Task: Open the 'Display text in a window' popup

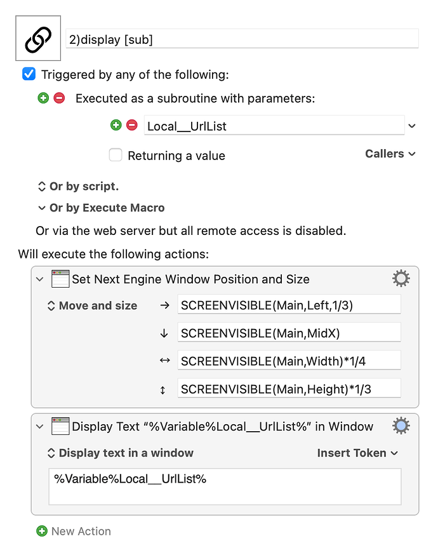Action: pyautogui.click(x=120, y=453)
